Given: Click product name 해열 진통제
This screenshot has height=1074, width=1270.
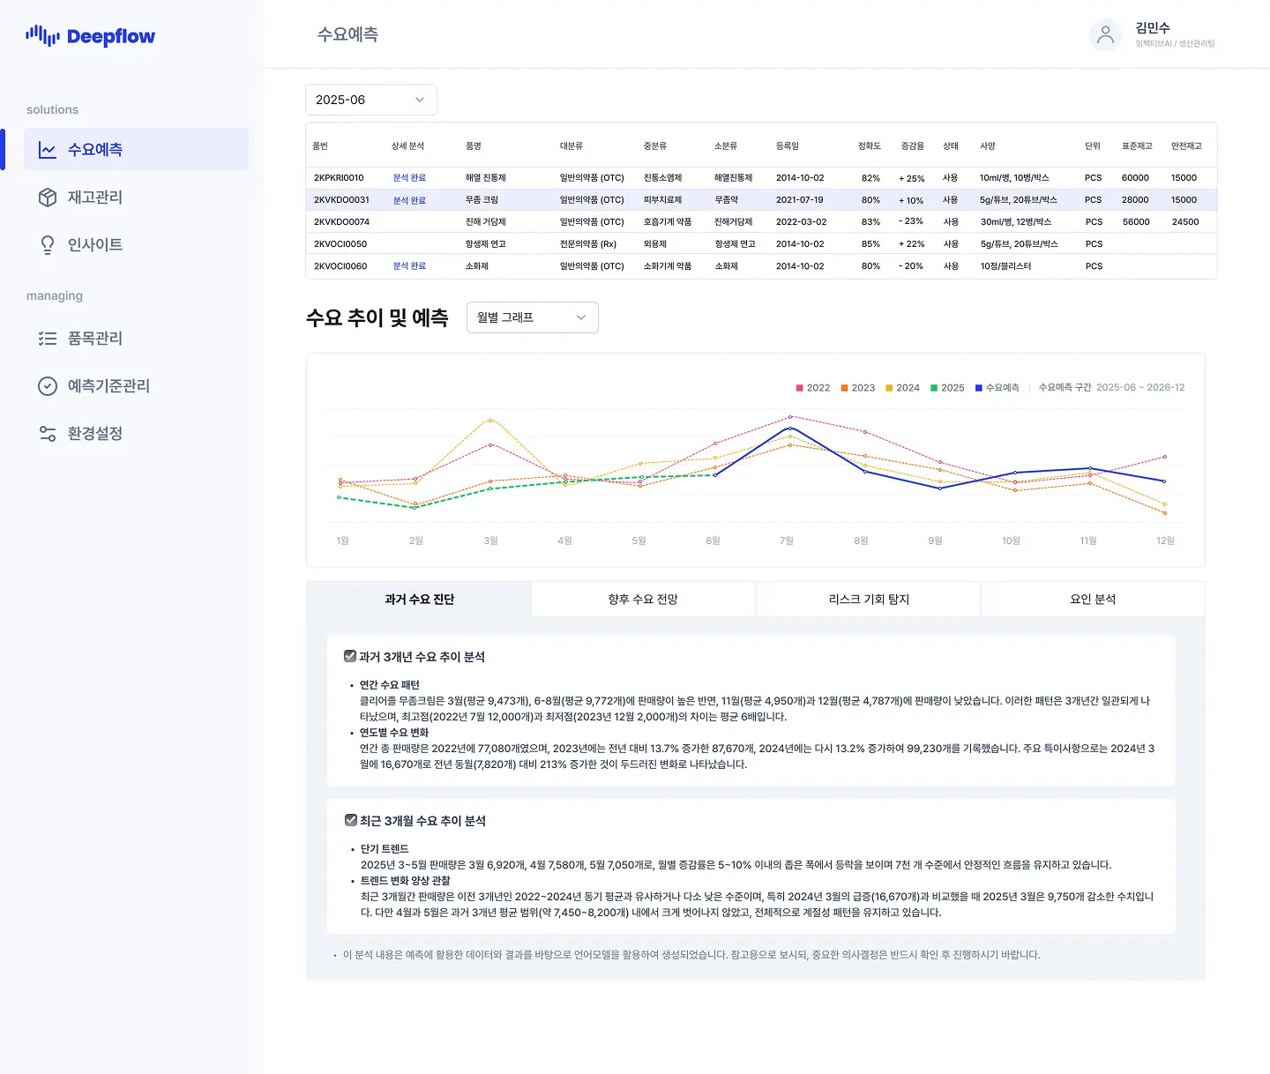Looking at the screenshot, I should tap(486, 178).
